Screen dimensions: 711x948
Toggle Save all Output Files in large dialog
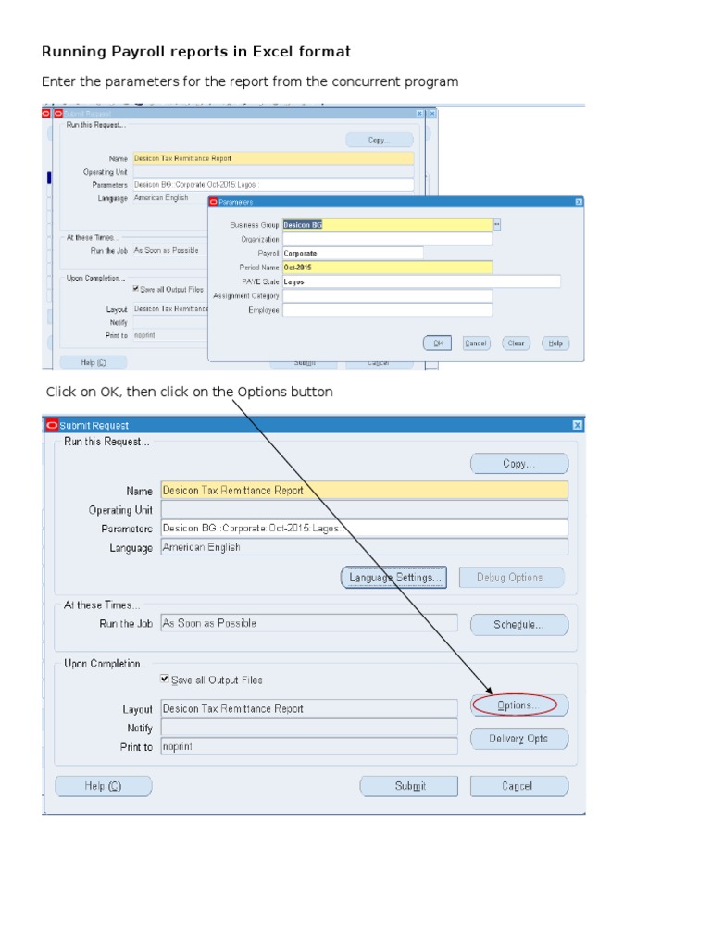click(165, 679)
